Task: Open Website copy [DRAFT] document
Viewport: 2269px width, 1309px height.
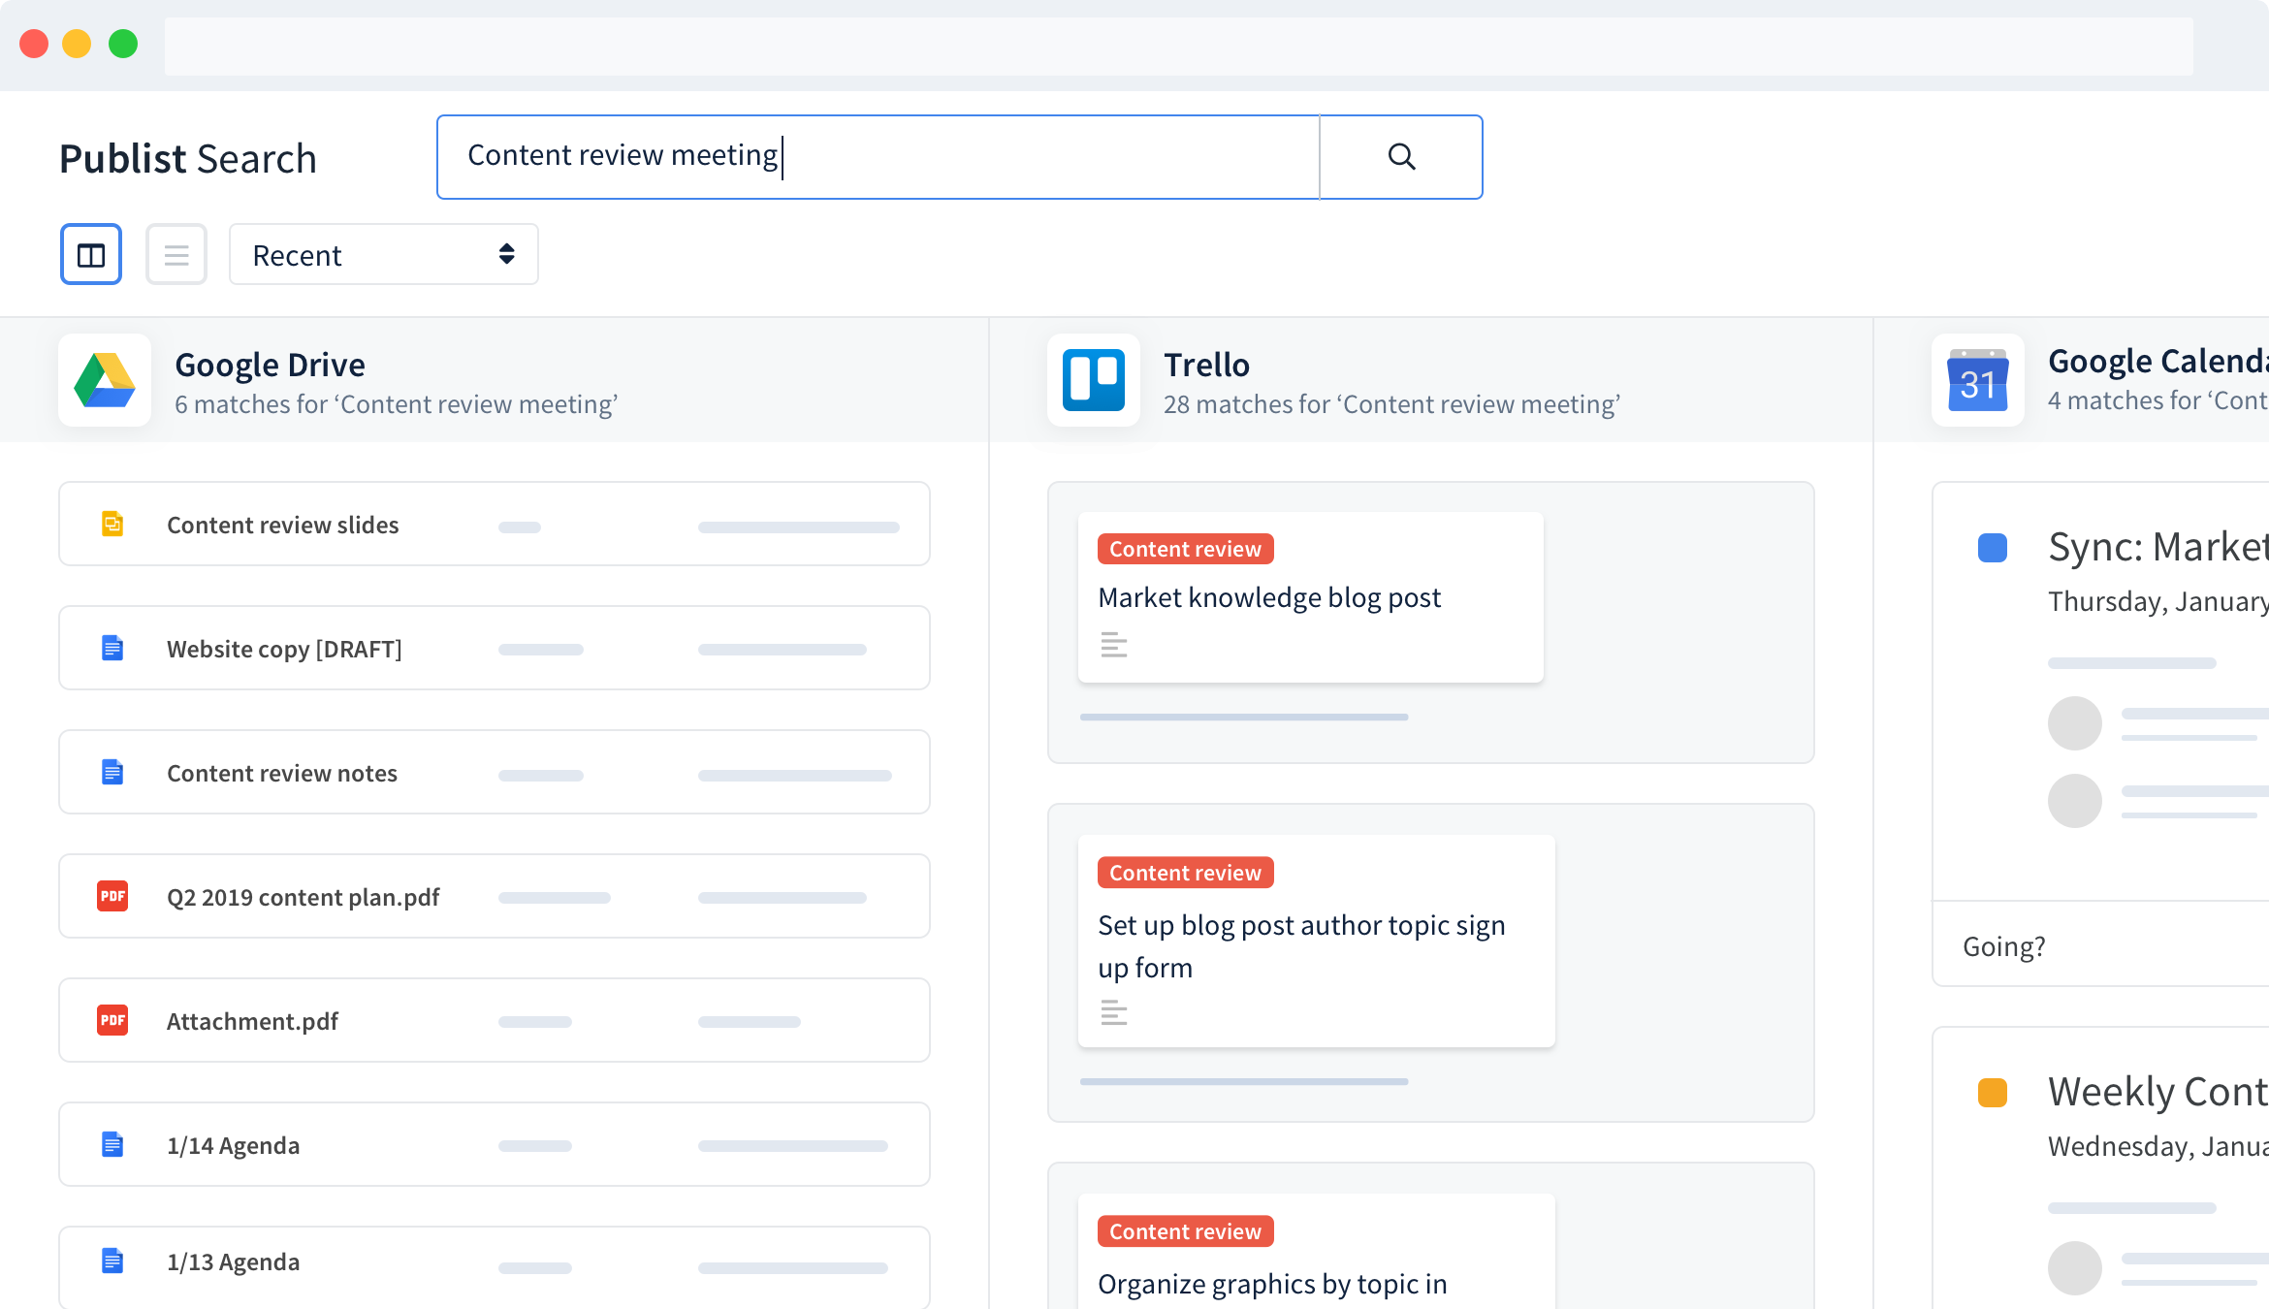Action: [x=284, y=649]
